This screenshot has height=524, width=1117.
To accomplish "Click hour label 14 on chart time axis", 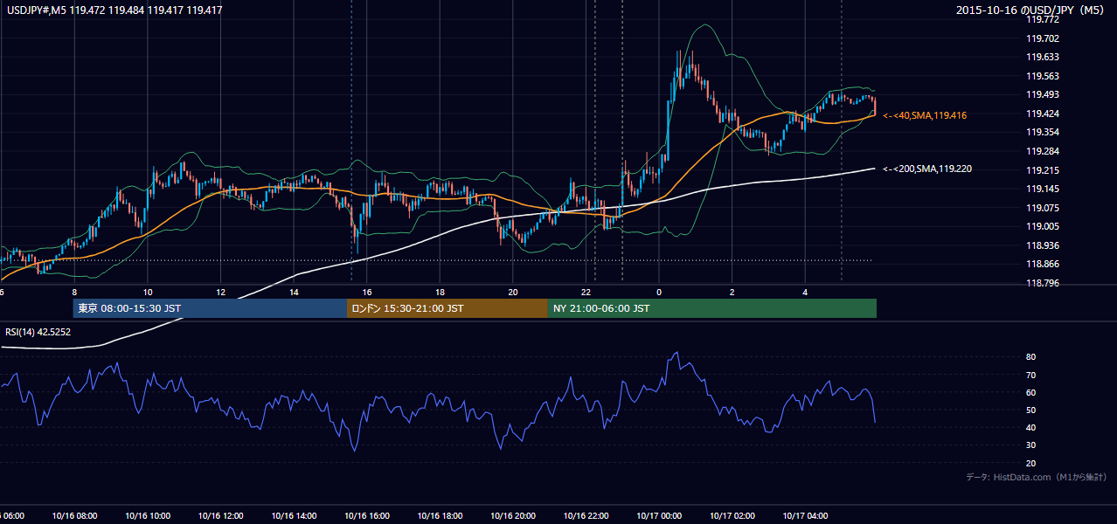I will click(x=294, y=292).
